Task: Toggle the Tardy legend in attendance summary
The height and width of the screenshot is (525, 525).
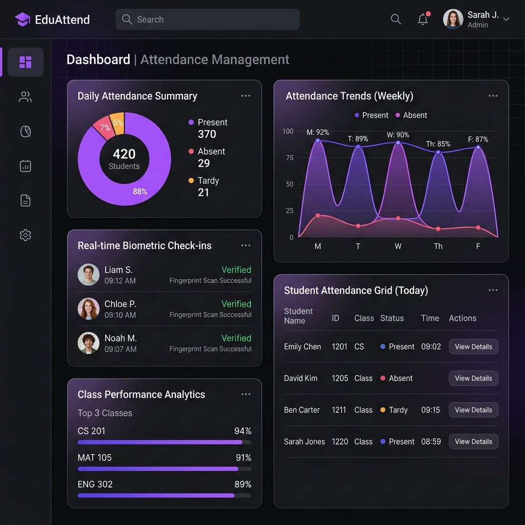Action: pos(204,180)
